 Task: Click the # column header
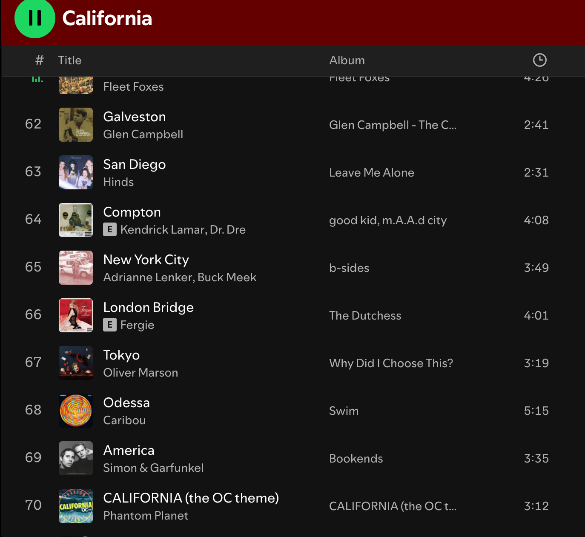(39, 60)
